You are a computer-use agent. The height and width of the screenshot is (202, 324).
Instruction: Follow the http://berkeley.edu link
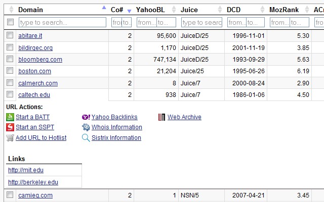33,182
